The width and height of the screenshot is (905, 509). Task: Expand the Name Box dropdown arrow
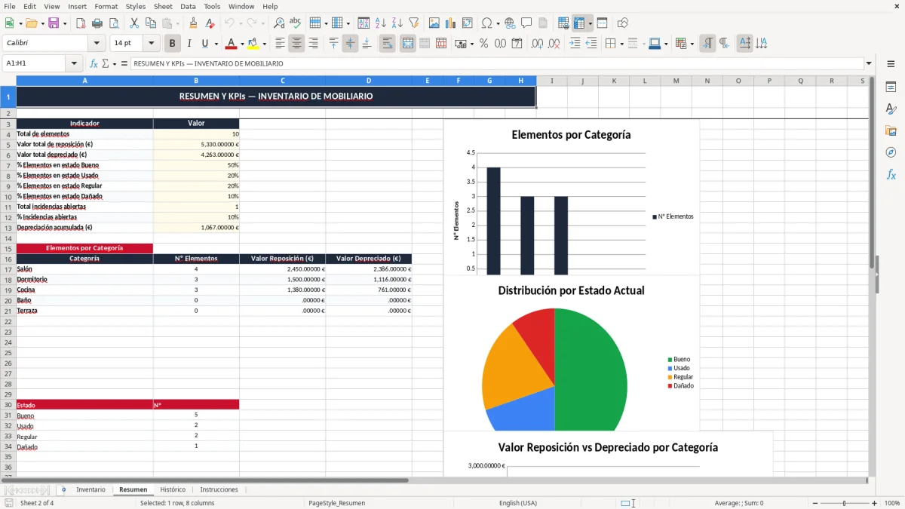point(74,64)
